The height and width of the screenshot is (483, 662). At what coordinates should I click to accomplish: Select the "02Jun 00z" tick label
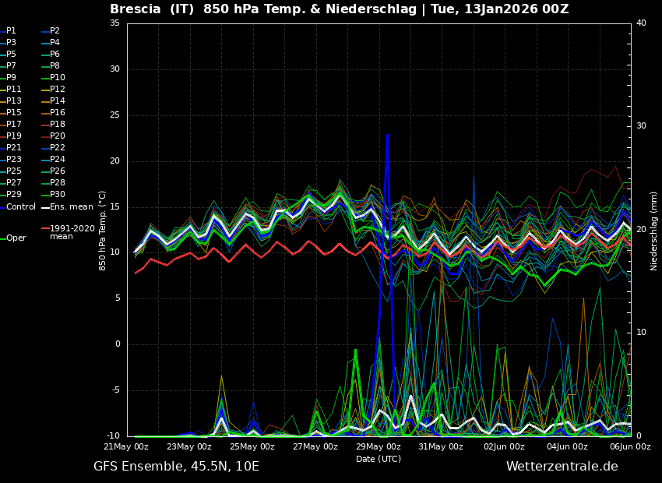[x=505, y=446]
